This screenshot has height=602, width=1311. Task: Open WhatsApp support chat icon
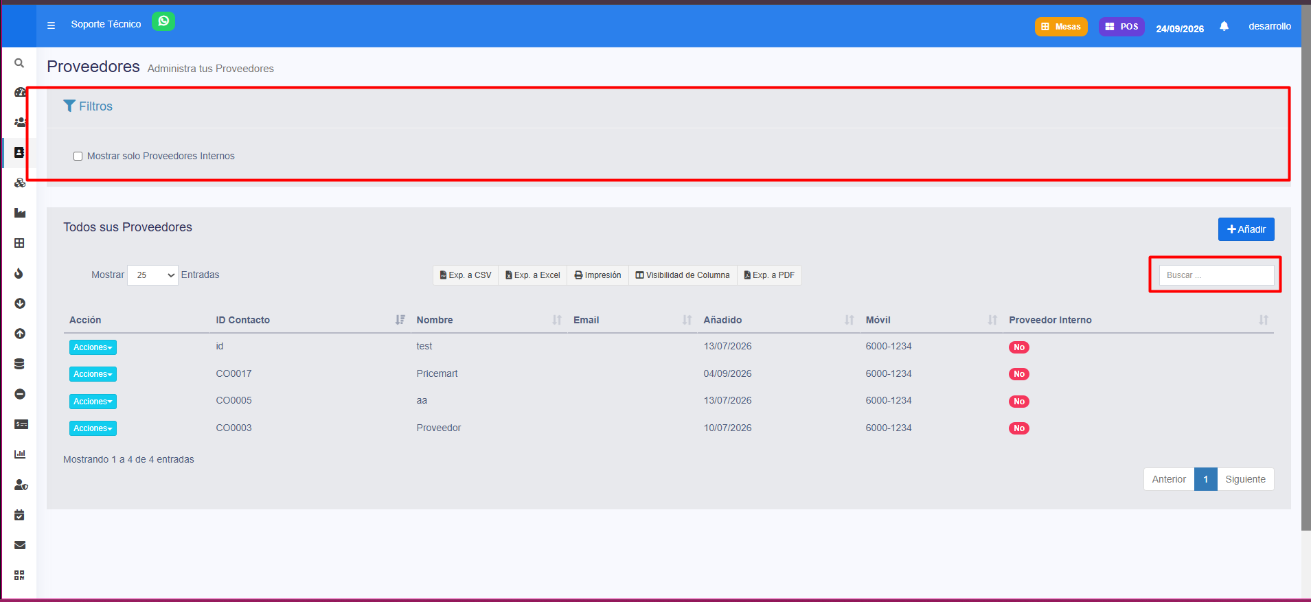(x=163, y=21)
